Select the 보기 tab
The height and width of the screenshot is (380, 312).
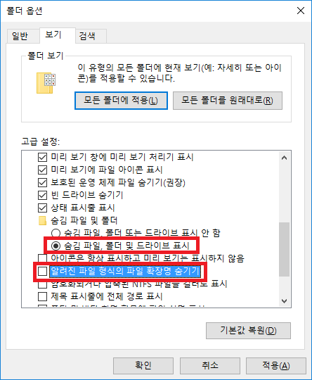(x=53, y=35)
